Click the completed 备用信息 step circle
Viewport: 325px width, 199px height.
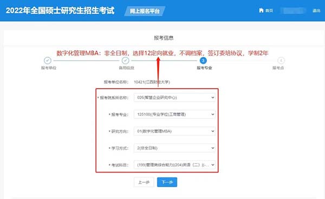126,61
